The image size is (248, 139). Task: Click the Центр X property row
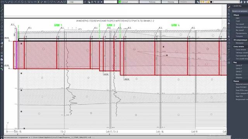coord(241,65)
